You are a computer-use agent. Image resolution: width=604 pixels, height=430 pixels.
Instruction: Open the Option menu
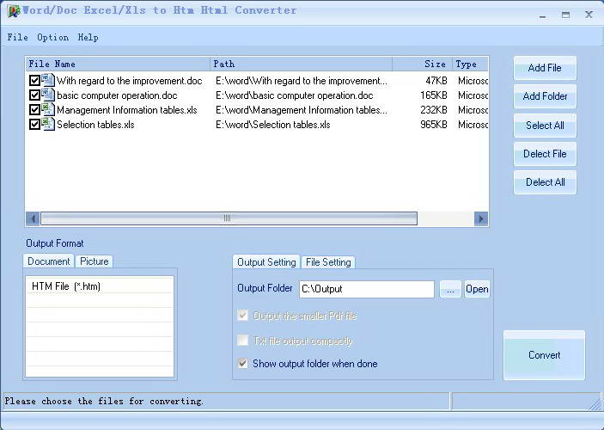coord(52,37)
